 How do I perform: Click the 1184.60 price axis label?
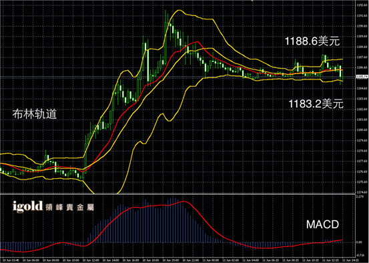(362, 88)
